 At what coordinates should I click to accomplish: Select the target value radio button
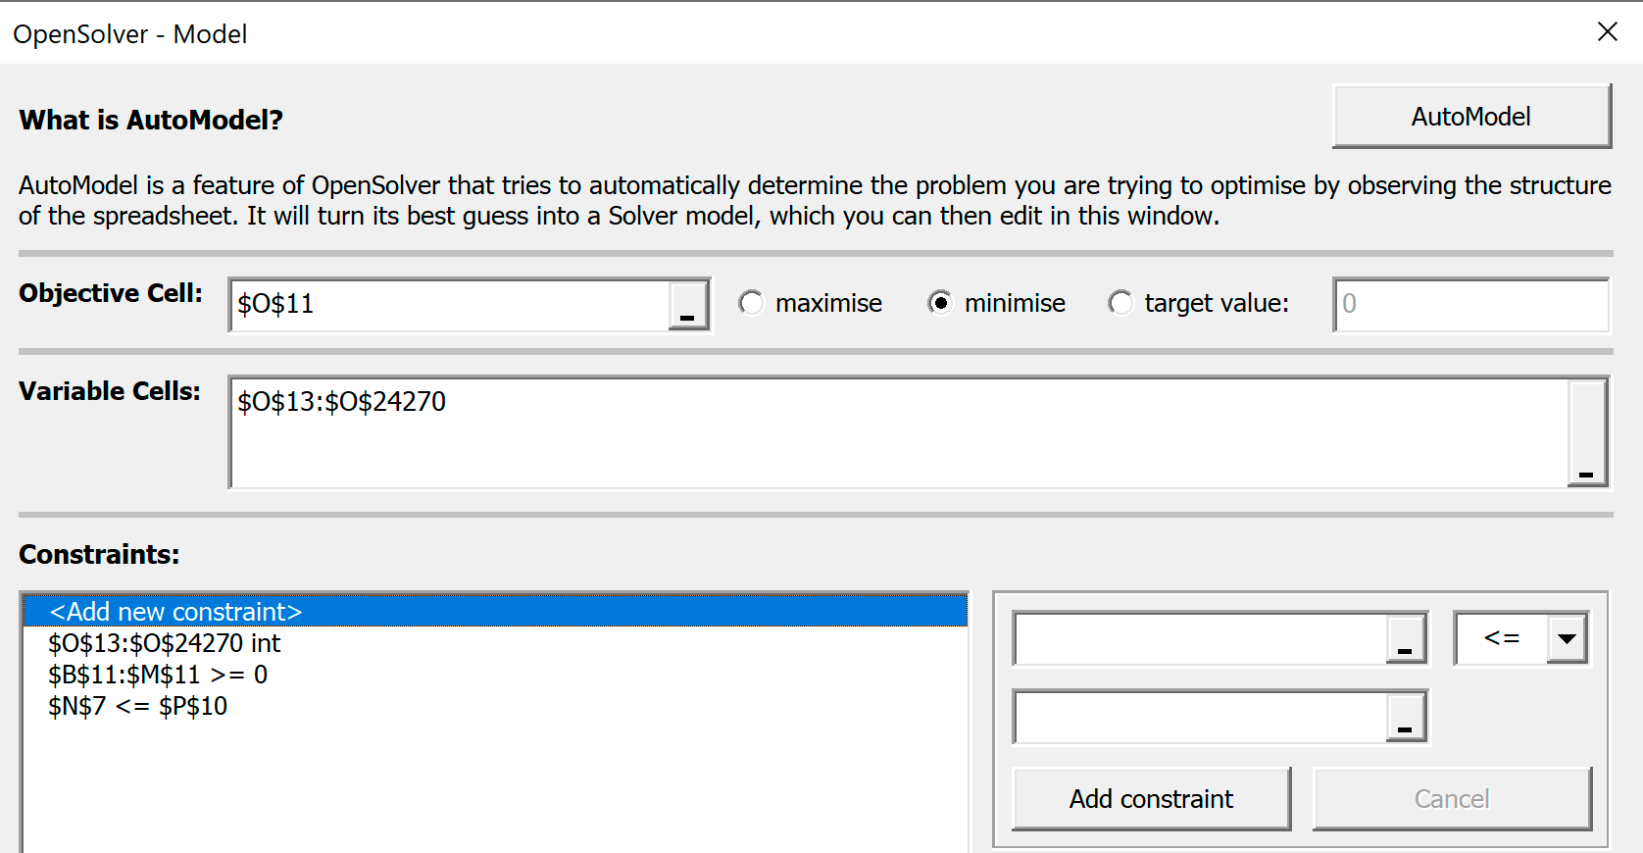pyautogui.click(x=1120, y=303)
